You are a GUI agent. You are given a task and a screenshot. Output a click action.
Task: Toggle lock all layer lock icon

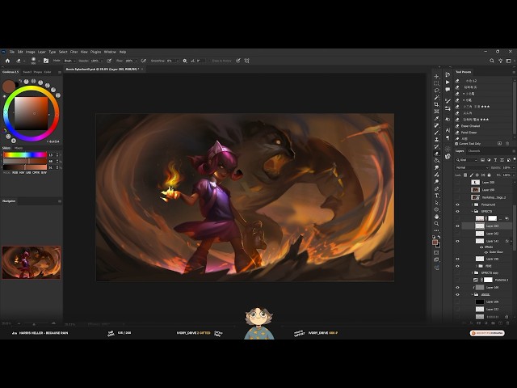489,175
